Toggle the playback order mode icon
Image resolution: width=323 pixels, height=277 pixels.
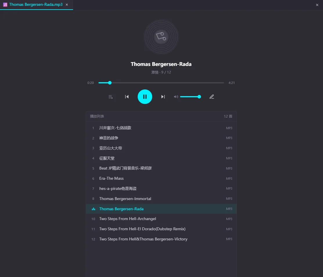111,97
